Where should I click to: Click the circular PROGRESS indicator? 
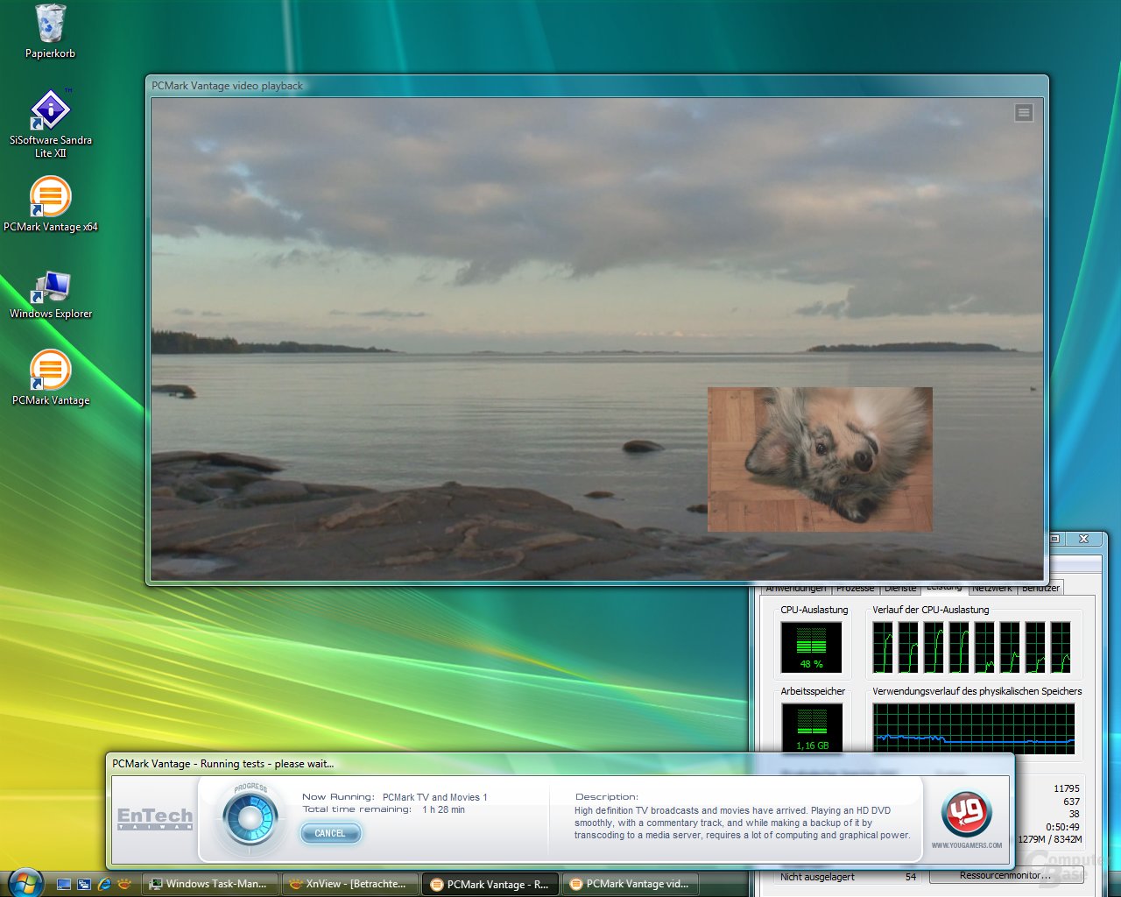coord(250,819)
